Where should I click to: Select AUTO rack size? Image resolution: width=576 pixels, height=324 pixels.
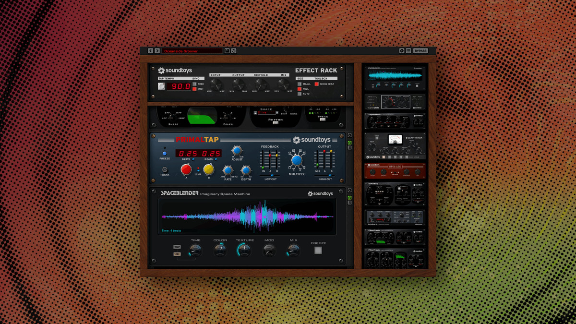(300, 94)
